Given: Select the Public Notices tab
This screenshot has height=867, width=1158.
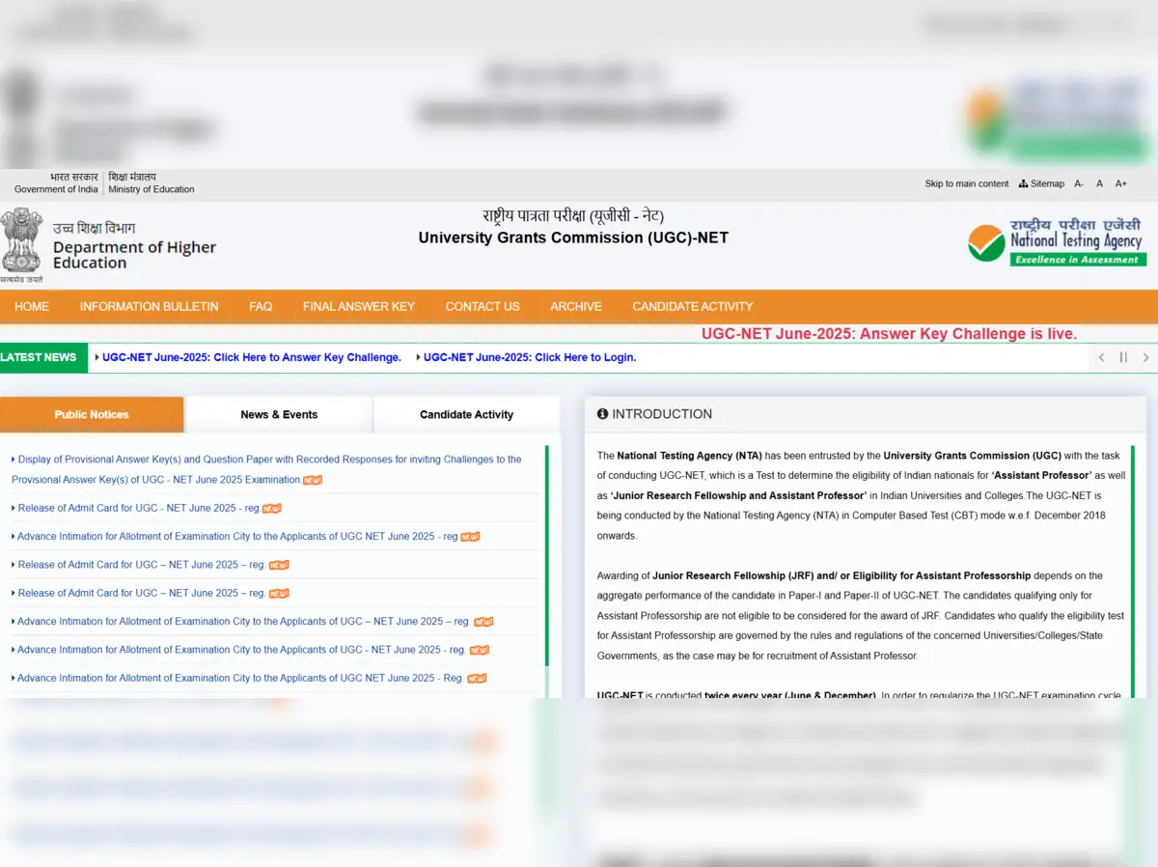Looking at the screenshot, I should pos(92,414).
